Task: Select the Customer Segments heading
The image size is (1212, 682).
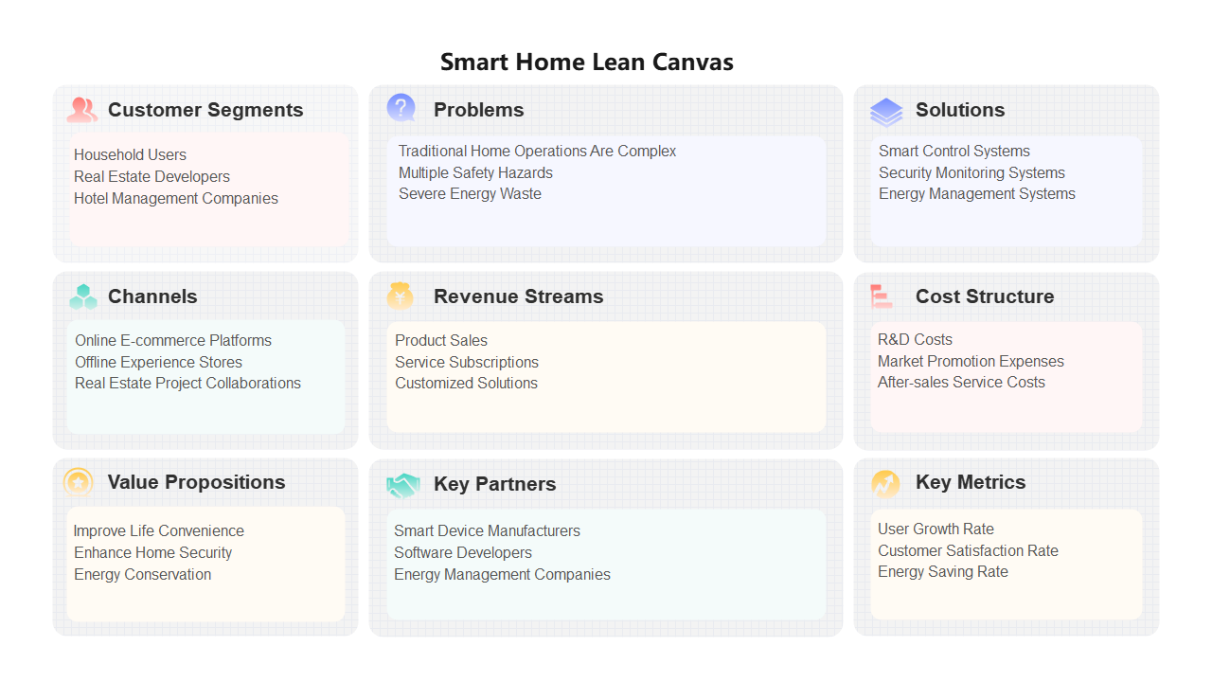Action: (x=205, y=110)
